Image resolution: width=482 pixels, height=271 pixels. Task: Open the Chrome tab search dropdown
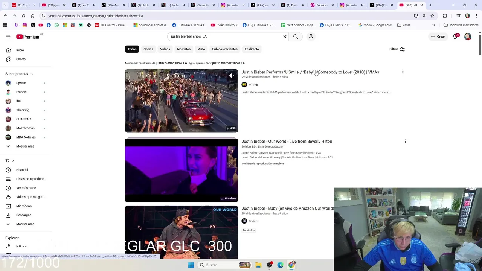pyautogui.click(x=5, y=5)
